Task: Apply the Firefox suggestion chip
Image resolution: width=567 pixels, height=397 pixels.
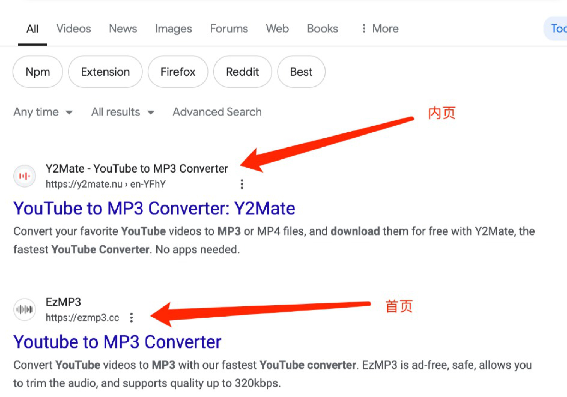Action: click(178, 72)
